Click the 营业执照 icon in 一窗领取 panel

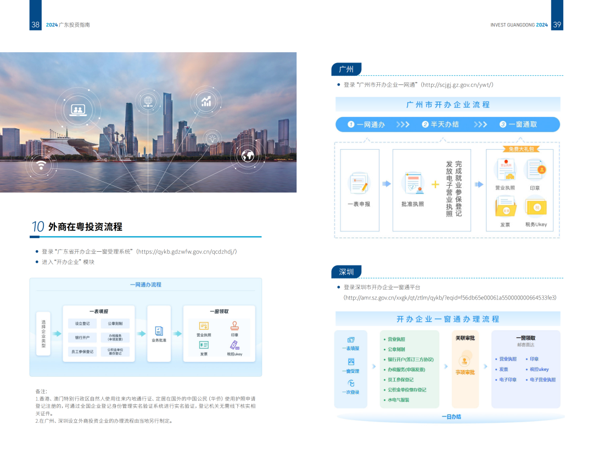pyautogui.click(x=204, y=326)
